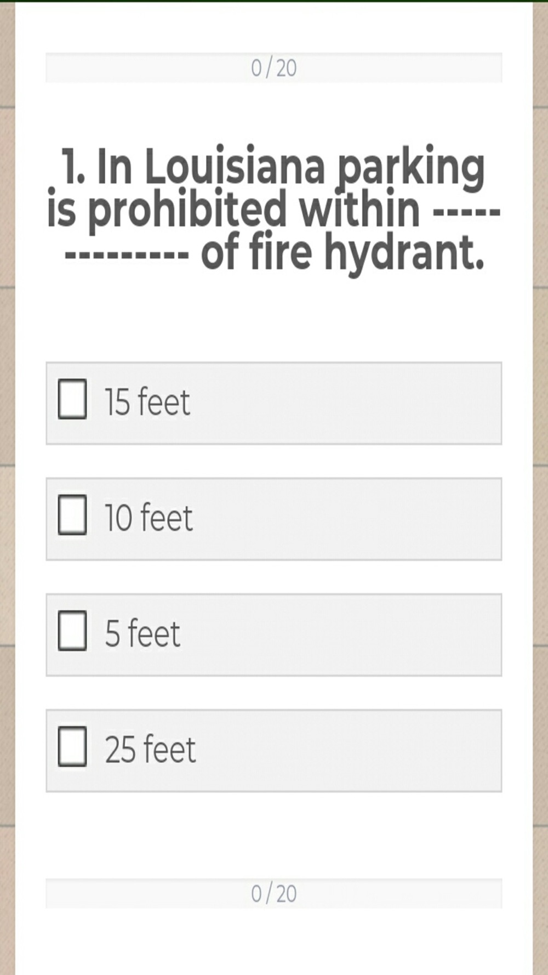548x975 pixels.
Task: Click empty area of 10 feet answer row
Action: pos(345,519)
